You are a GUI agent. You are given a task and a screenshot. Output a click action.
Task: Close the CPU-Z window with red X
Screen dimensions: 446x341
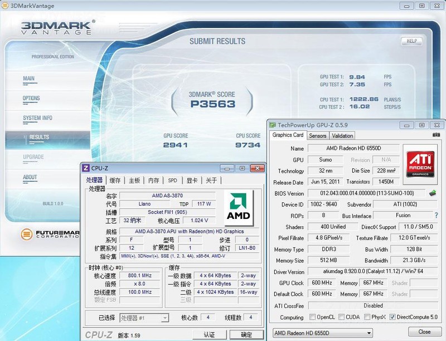coord(258,168)
